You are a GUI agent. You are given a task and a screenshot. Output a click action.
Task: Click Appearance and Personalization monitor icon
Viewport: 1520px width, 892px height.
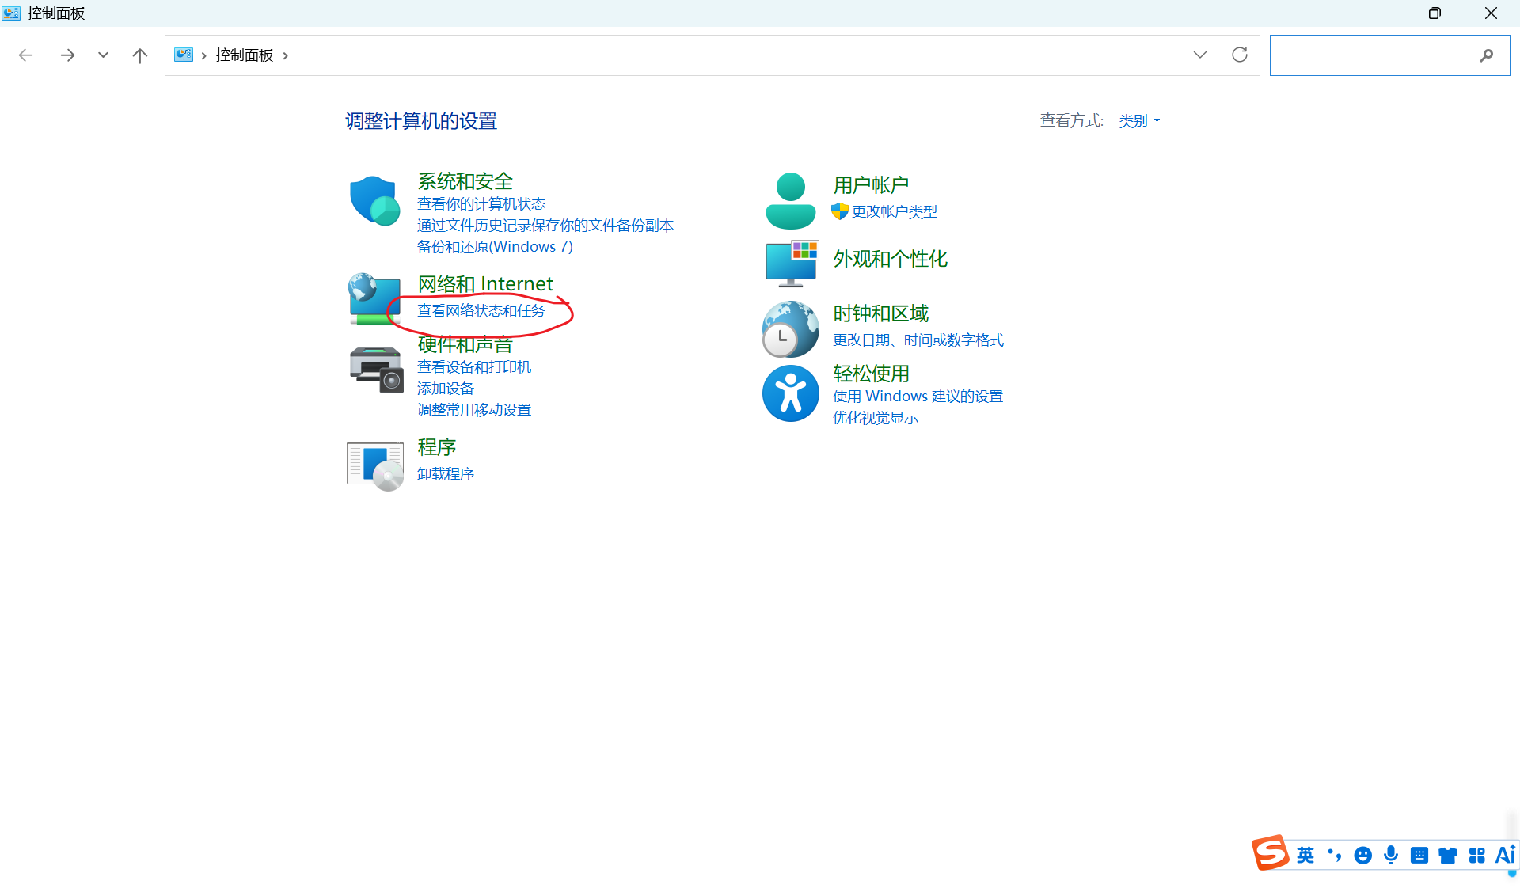(x=791, y=264)
